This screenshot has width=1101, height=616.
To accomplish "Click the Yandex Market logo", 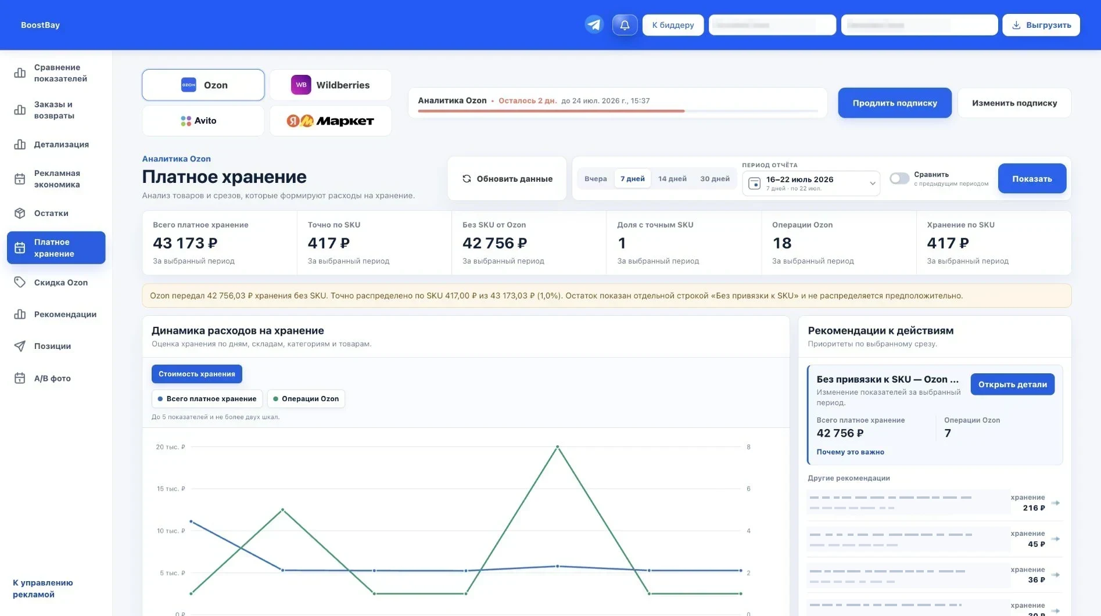I will pos(330,121).
